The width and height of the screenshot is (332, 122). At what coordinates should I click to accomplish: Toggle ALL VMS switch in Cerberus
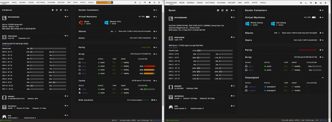(148, 17)
